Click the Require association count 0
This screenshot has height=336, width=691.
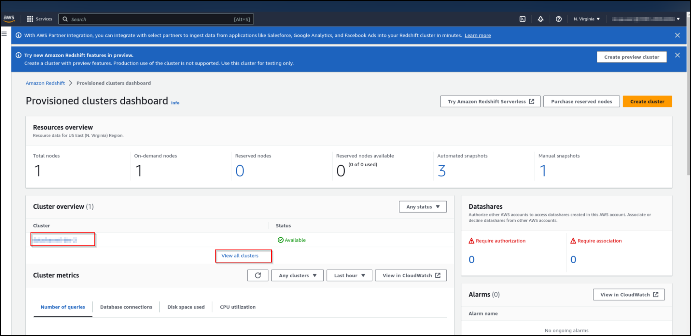pos(573,260)
